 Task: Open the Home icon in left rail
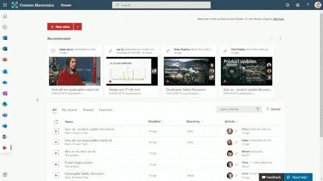[x=5, y=16]
